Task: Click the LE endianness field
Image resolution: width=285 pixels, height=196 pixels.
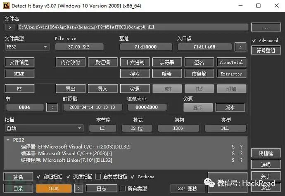Action: tap(102, 128)
